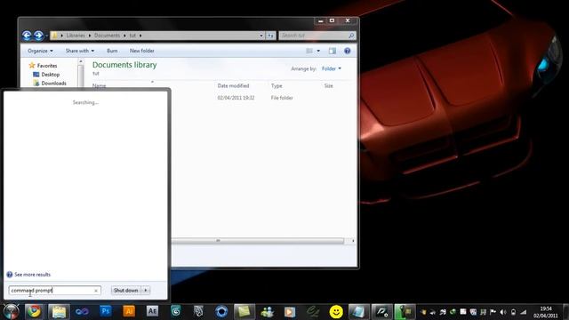Click the navigation pane scroll up arrow
Screen dimensions: 569x320
tap(81, 62)
